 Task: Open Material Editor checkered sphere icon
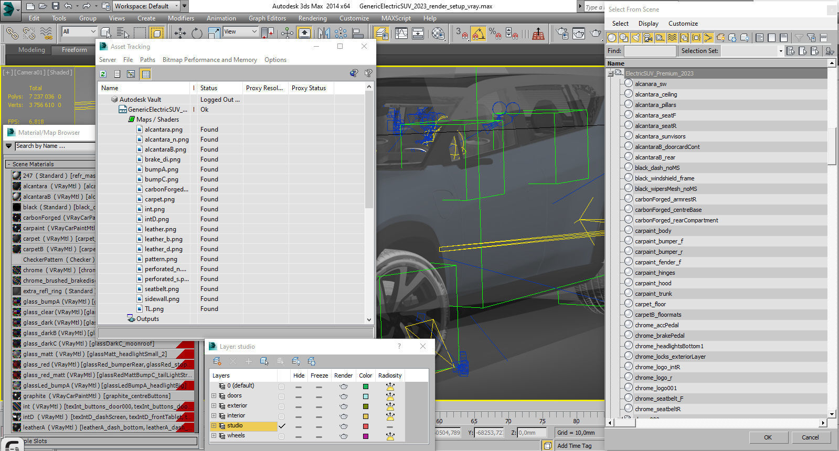tap(438, 34)
